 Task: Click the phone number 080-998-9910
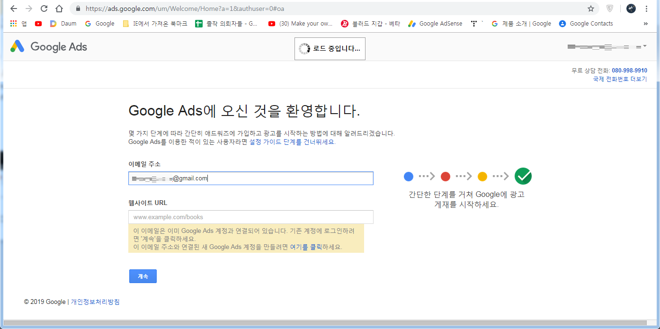pos(629,71)
